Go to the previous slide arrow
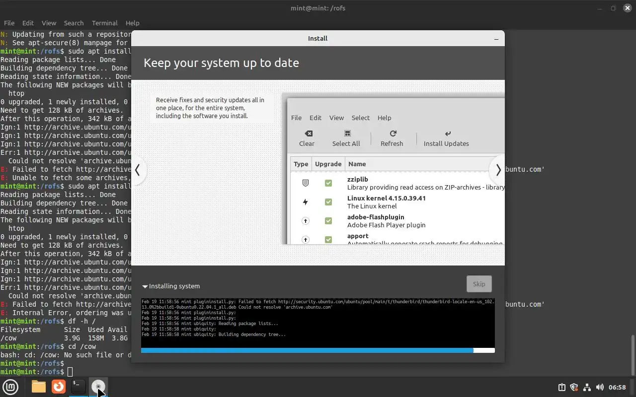 (138, 170)
